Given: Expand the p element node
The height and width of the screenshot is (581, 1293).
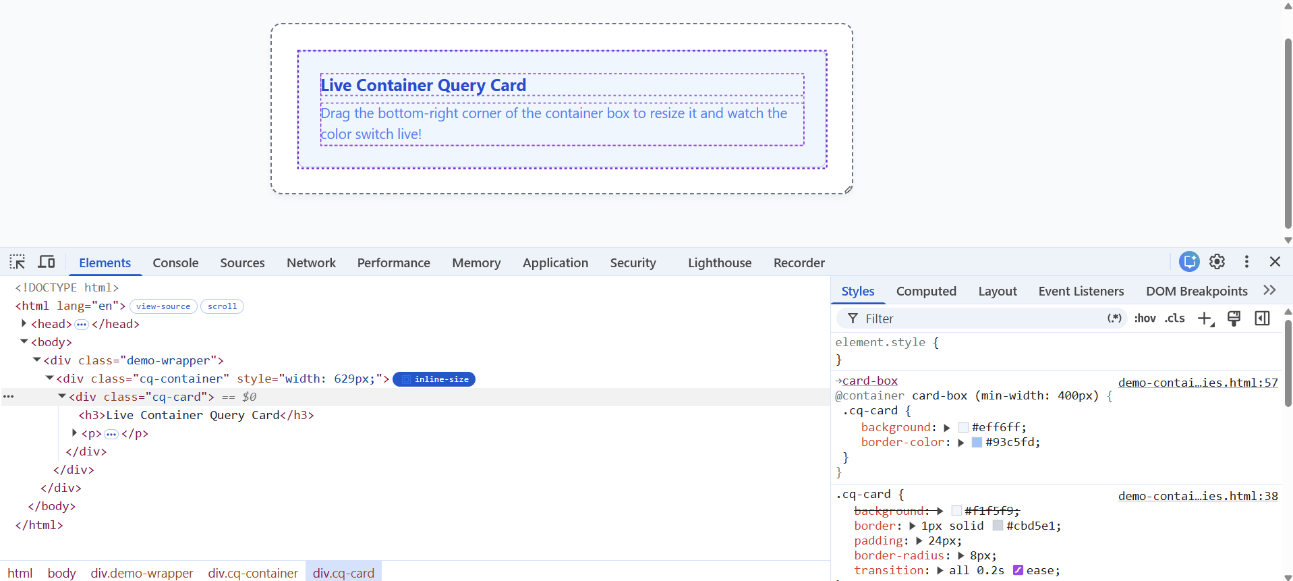Looking at the screenshot, I should (x=74, y=433).
